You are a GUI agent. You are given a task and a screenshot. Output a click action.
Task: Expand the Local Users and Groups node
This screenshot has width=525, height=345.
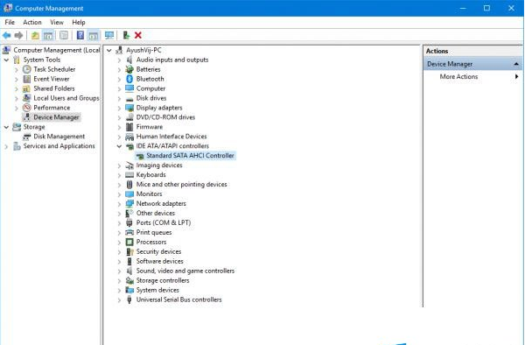tap(17, 98)
